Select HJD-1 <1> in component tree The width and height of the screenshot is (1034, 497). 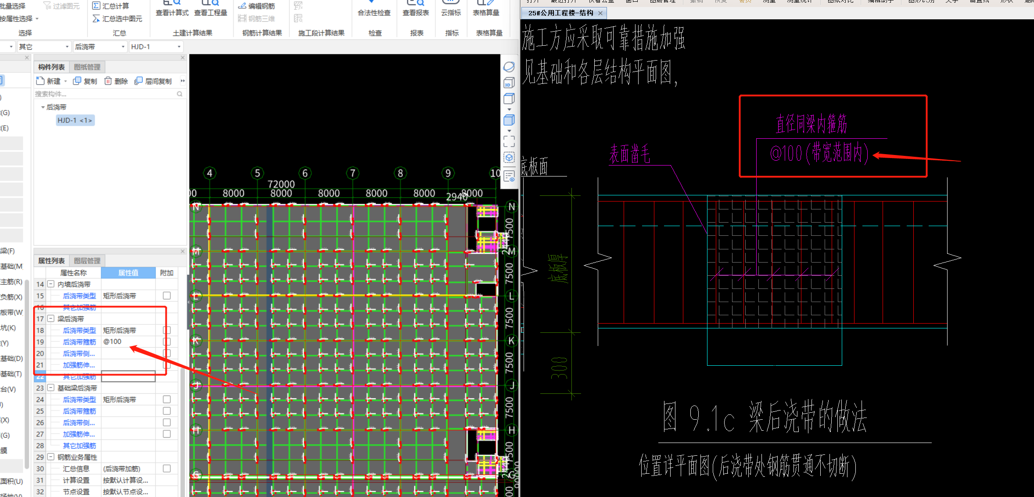click(x=75, y=120)
